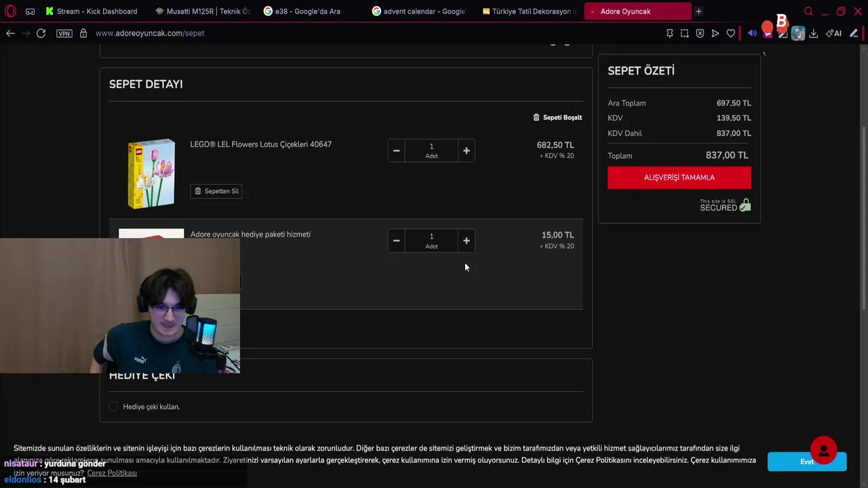Click the SEPET ÖZETİ heading
The image size is (868, 488).
click(641, 70)
